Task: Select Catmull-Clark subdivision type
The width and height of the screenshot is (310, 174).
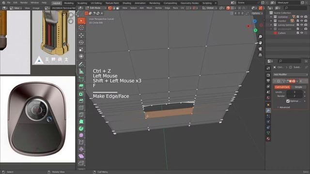Action: tap(282, 87)
